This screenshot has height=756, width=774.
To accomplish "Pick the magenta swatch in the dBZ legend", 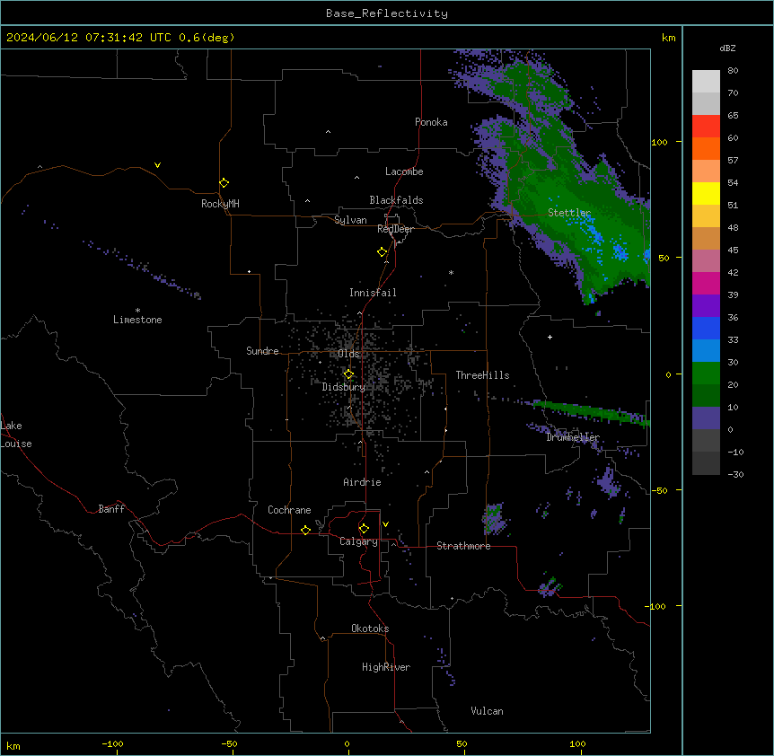I will click(x=706, y=283).
